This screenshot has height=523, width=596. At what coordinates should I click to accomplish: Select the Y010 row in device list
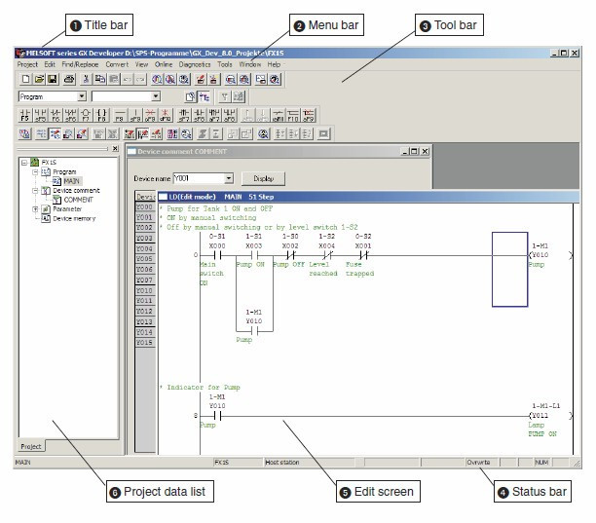pyautogui.click(x=144, y=290)
